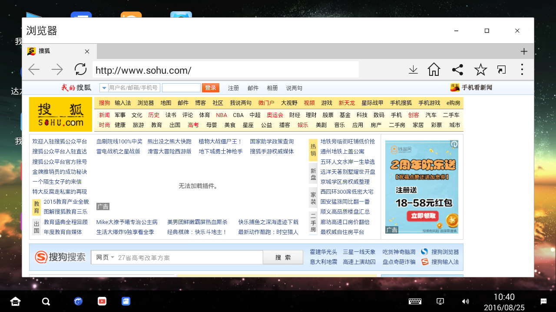
Task: Open notifications via chat bubble tray icon
Action: point(543,301)
